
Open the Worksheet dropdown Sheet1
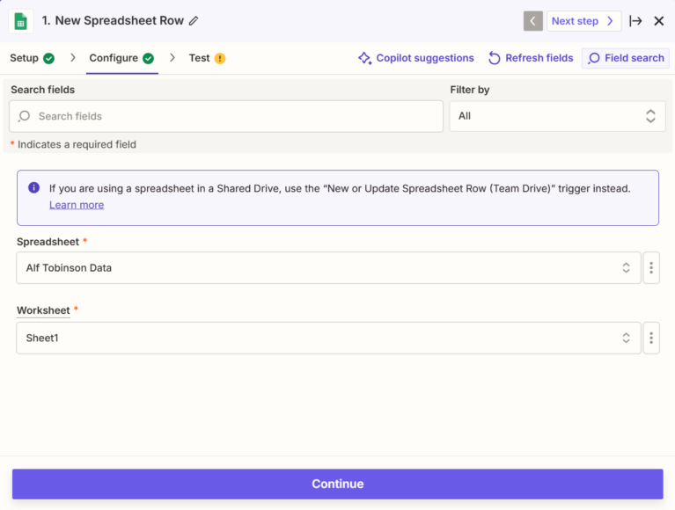tap(328, 338)
